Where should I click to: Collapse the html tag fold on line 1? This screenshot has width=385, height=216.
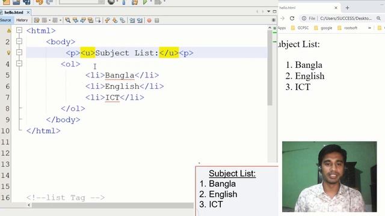[x=19, y=30]
